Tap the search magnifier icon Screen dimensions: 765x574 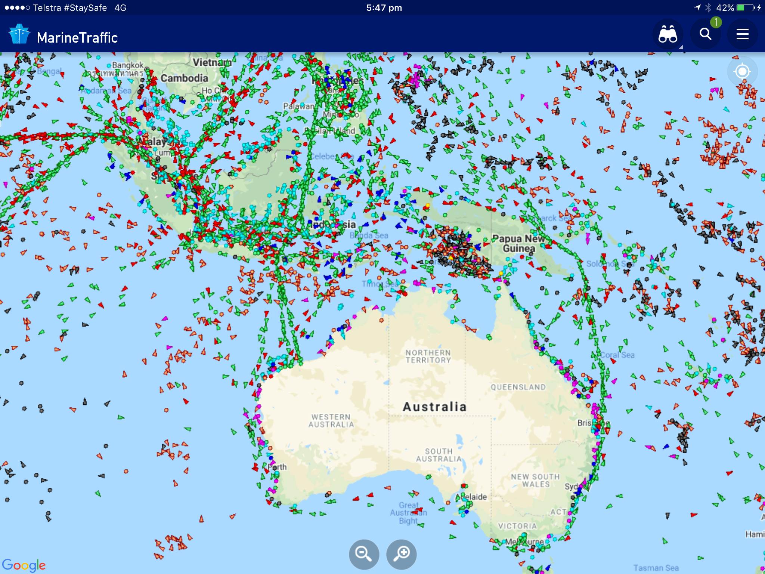click(705, 34)
